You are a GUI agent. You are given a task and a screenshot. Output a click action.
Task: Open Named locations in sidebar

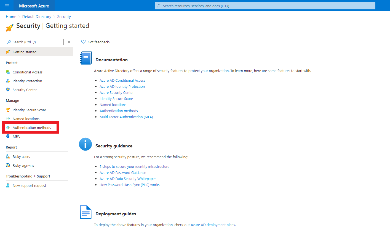pos(26,119)
